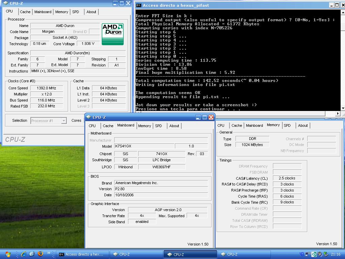Minimize the console window

pos(332,5)
